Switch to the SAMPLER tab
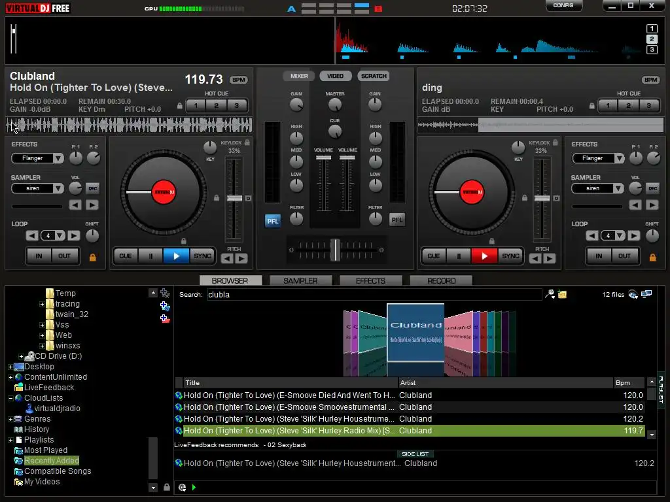 click(x=300, y=280)
